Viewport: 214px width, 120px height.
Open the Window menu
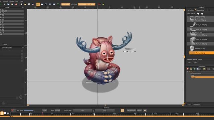click(5, 1)
